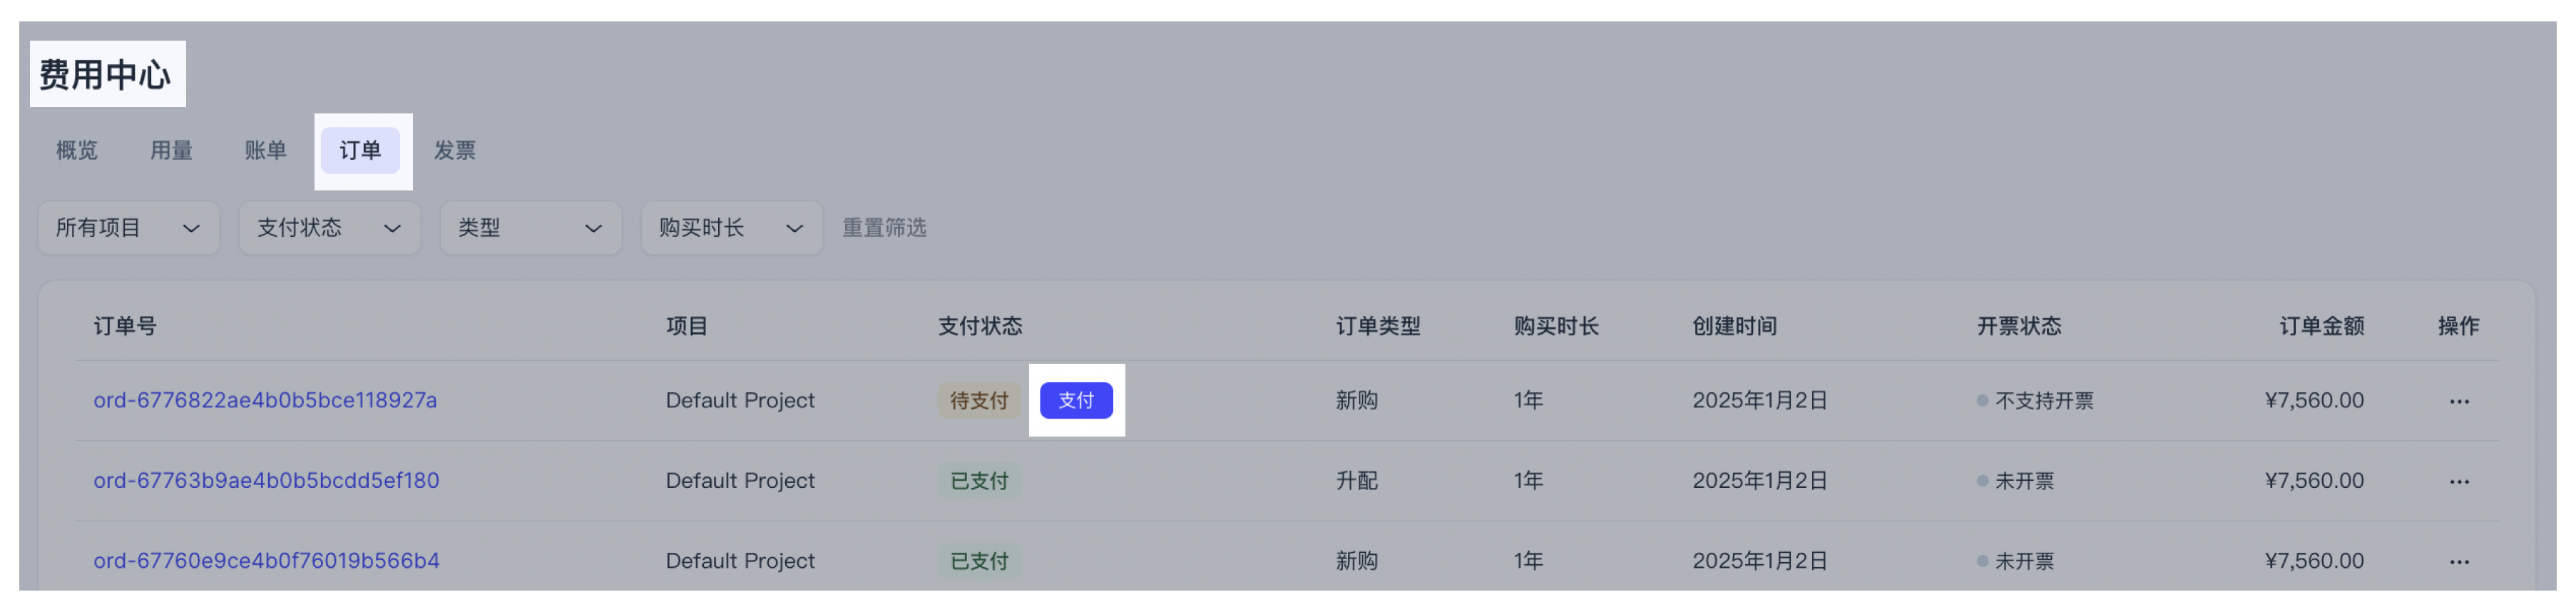2576x612 pixels.
Task: Click the 订单金额 column header
Action: coord(2321,326)
